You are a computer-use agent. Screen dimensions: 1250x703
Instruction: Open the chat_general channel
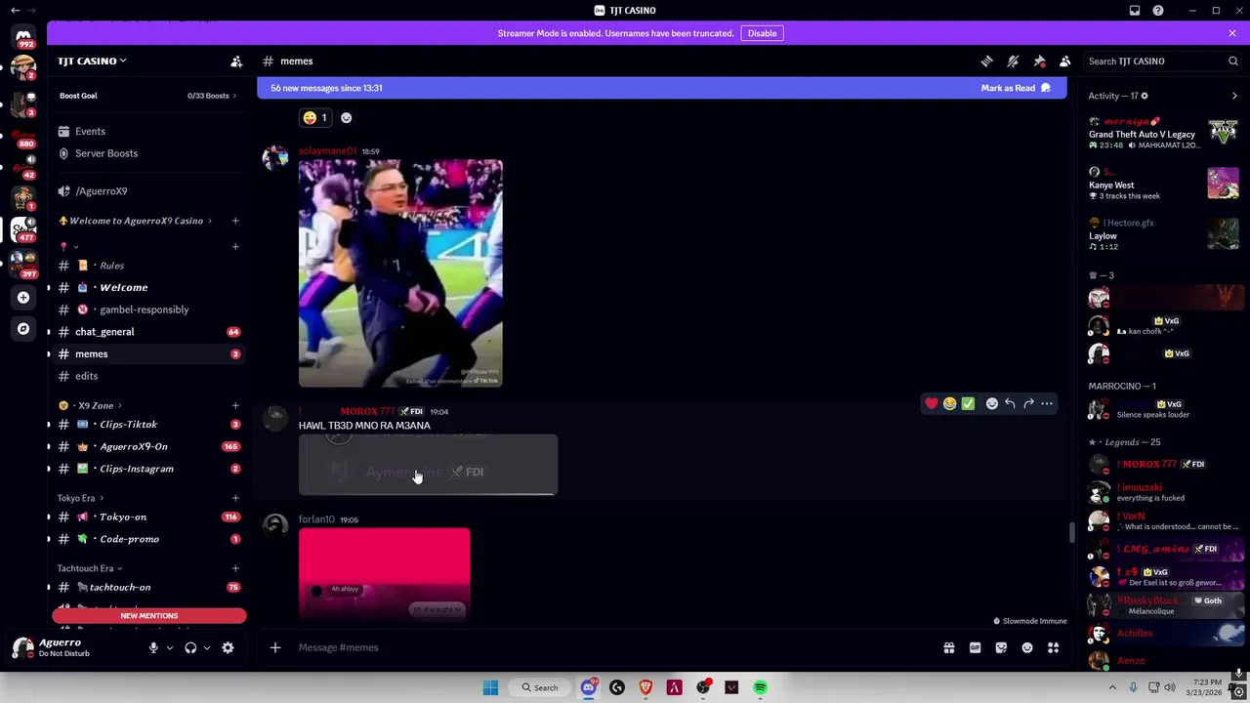(148, 332)
